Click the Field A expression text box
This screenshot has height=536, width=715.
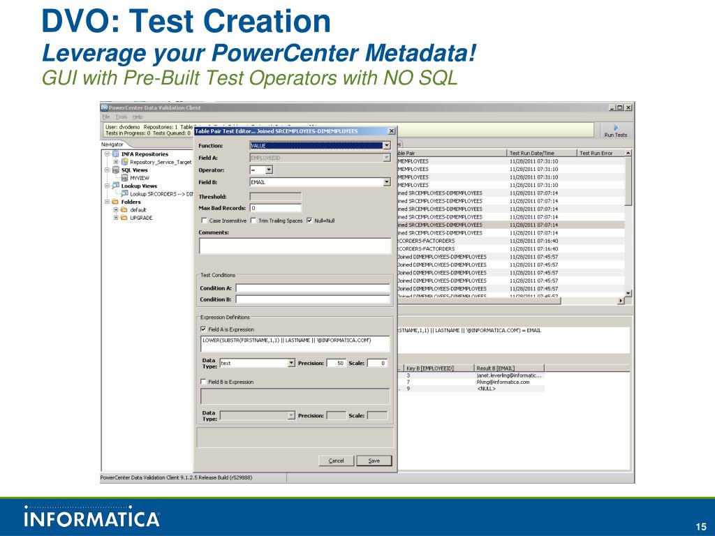[x=295, y=343]
